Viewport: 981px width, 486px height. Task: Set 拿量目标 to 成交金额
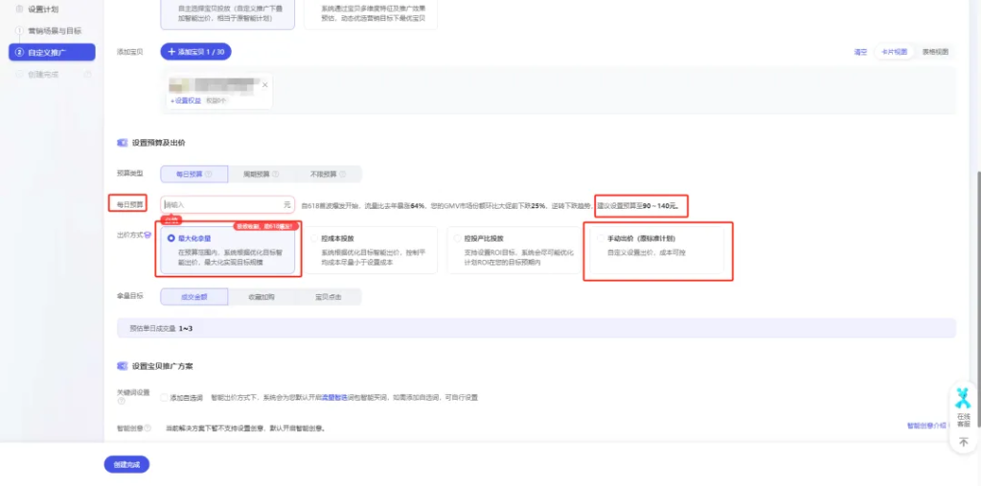[x=194, y=297]
